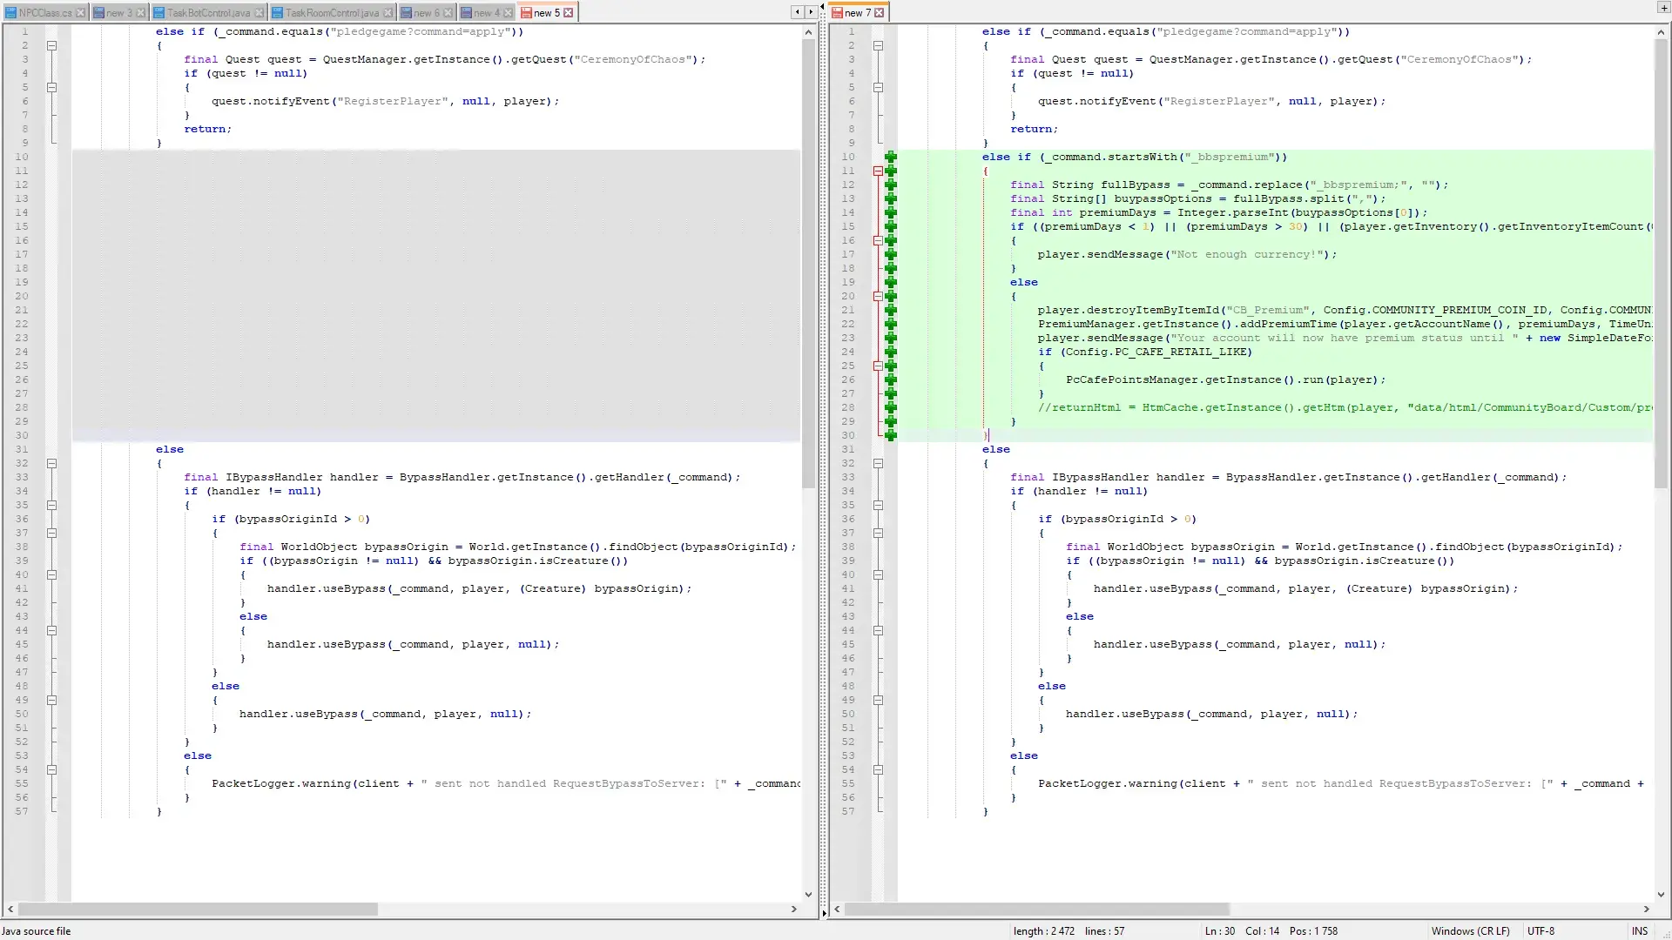
Task: Click the left pane horizontal scrollbar thumb
Action: click(x=198, y=910)
